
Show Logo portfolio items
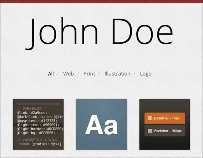[146, 74]
